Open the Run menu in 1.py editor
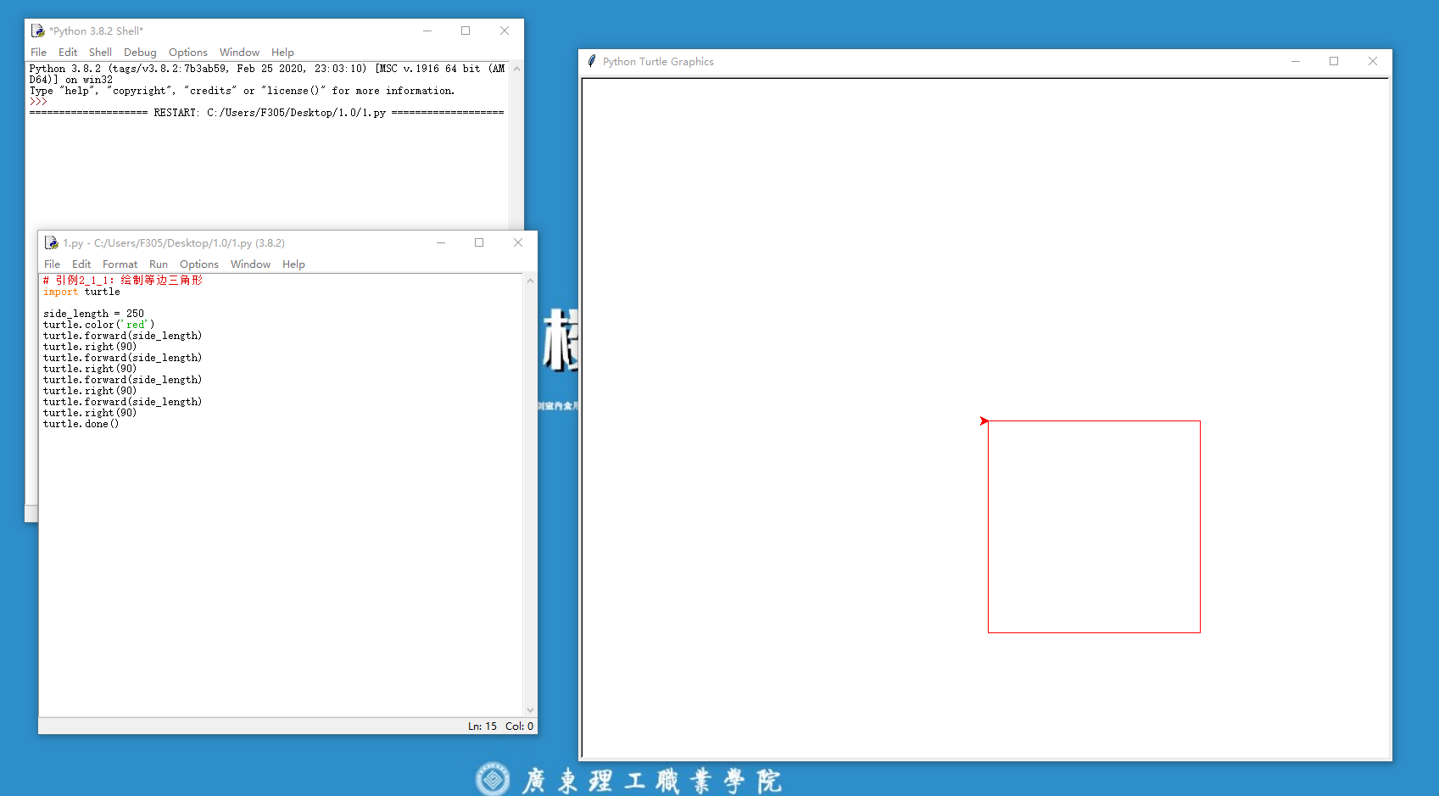The height and width of the screenshot is (796, 1439). (159, 264)
